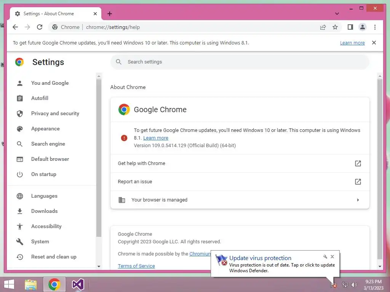The width and height of the screenshot is (390, 292).
Task: Open Accessibility settings
Action: point(46,226)
